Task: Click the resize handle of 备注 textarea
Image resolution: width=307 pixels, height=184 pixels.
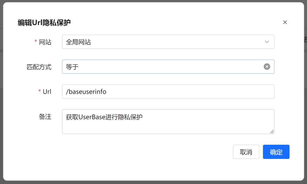Action: [x=272, y=131]
